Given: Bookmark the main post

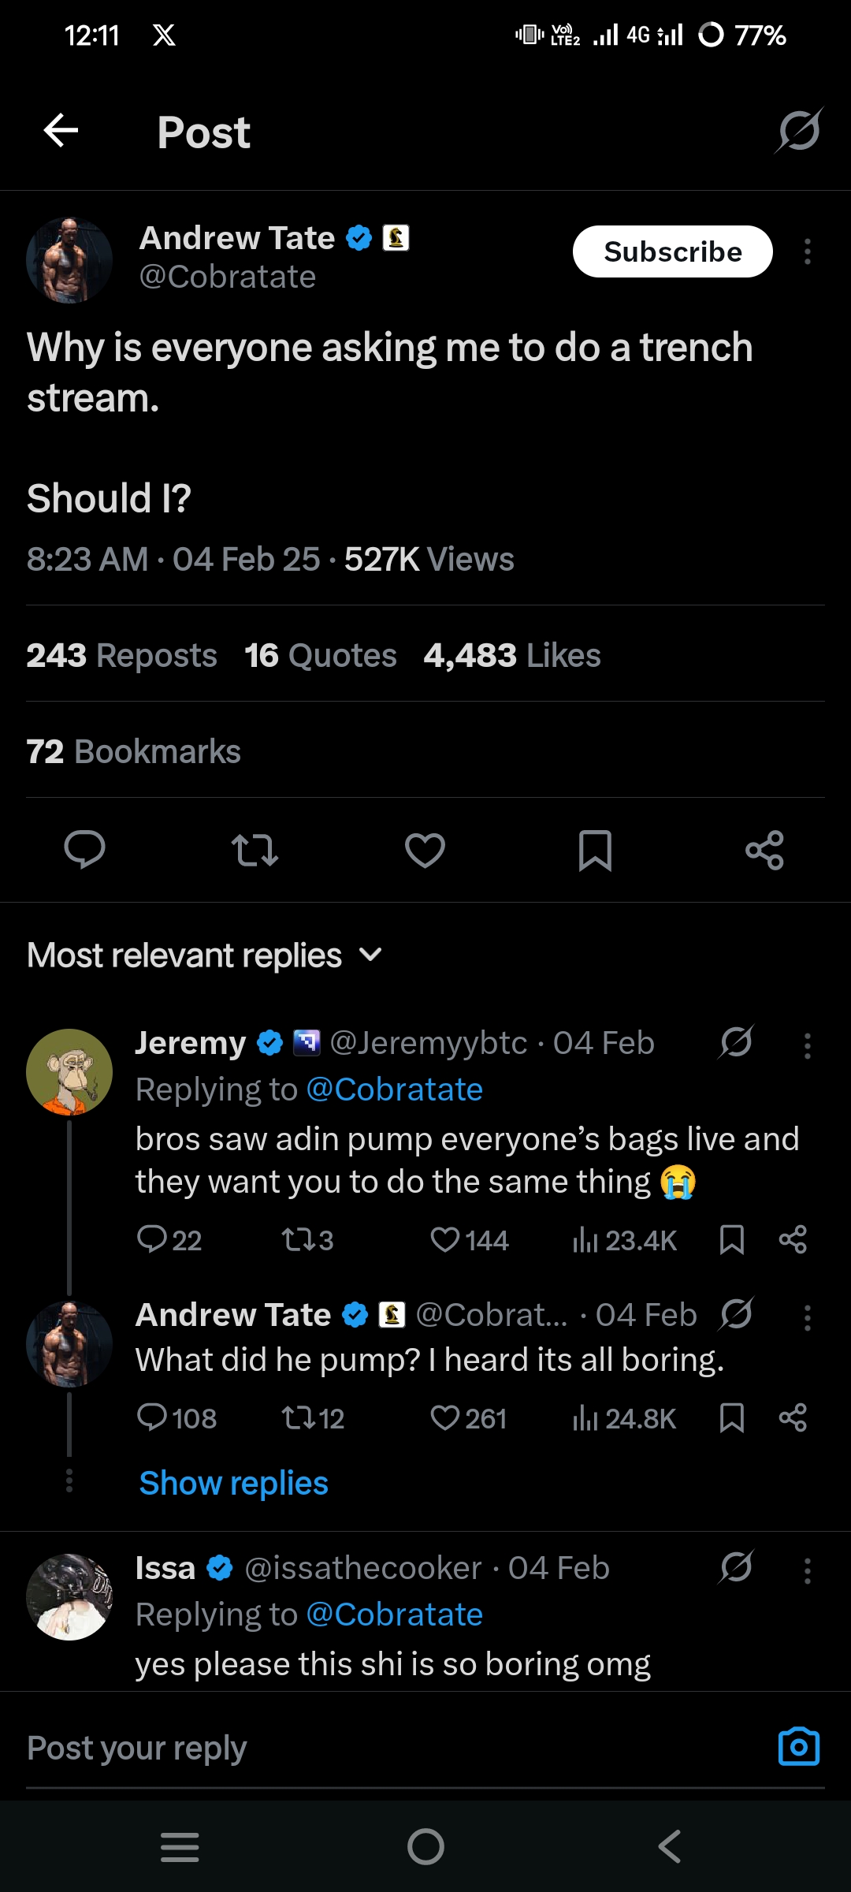Looking at the screenshot, I should 595,850.
